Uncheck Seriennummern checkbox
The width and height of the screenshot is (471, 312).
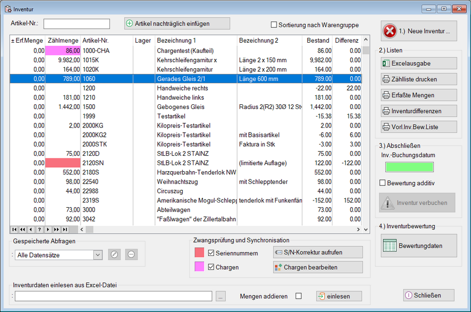coord(211,253)
